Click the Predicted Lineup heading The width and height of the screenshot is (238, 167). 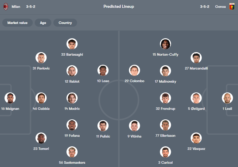(x=119, y=7)
